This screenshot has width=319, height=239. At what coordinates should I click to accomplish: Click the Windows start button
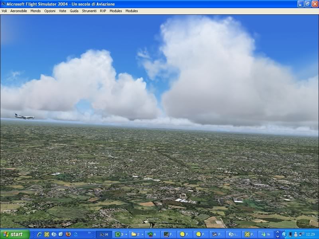(14, 234)
